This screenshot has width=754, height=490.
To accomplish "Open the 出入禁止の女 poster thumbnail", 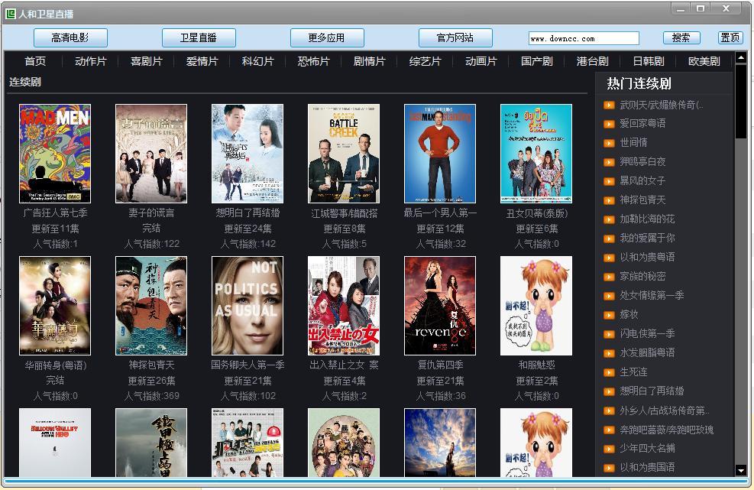I will tap(344, 306).
